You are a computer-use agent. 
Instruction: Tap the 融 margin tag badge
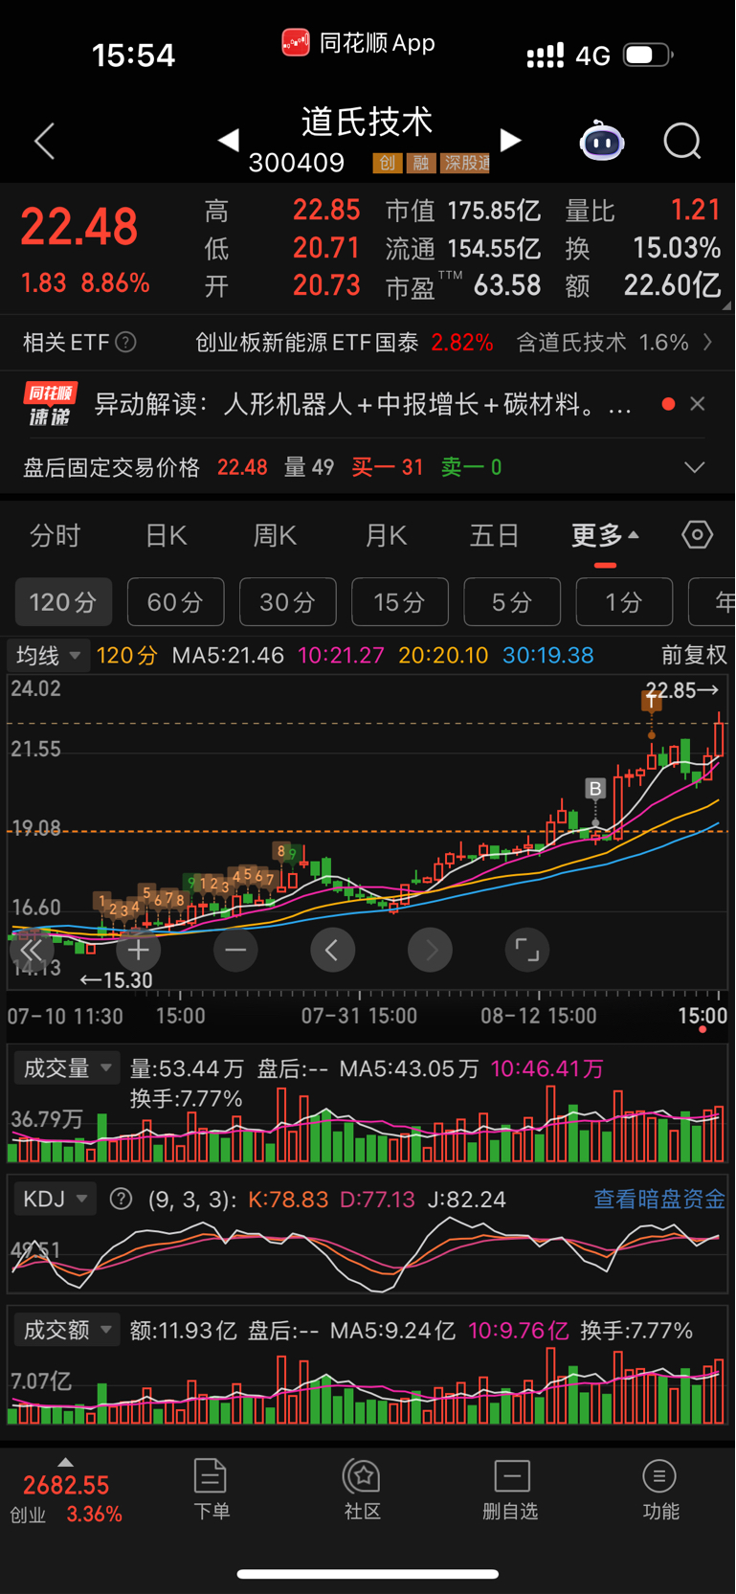click(x=421, y=163)
